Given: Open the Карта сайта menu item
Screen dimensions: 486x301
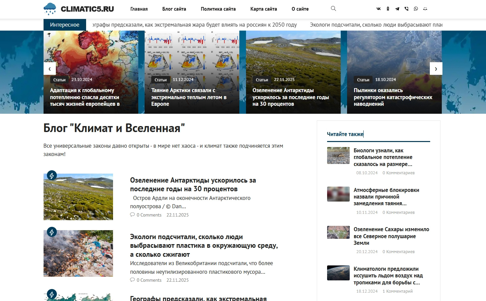Looking at the screenshot, I should point(264,9).
